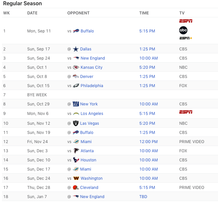
Task: Click the Houston Texans bull logo
Action: (76, 160)
